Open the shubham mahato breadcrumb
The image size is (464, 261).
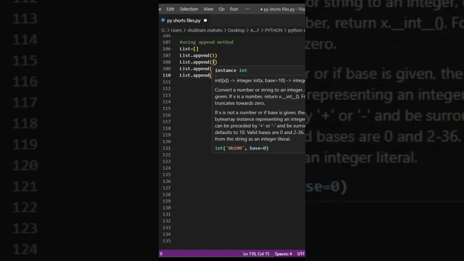tap(205, 30)
